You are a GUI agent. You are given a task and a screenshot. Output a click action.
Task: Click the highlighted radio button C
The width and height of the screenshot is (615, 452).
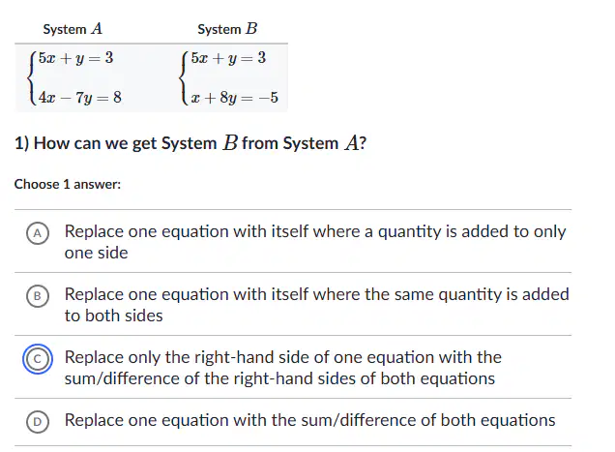pos(38,359)
